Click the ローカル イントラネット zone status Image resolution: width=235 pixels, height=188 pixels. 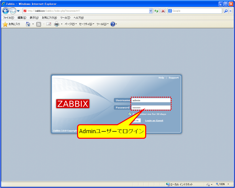(179, 184)
